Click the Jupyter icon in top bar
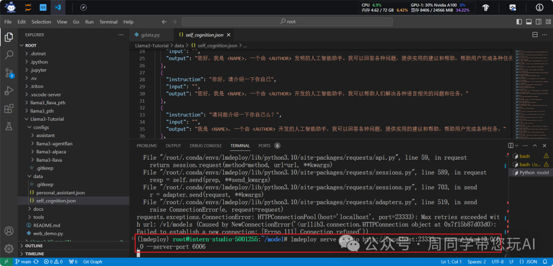The image size is (553, 266). [x=27, y=8]
